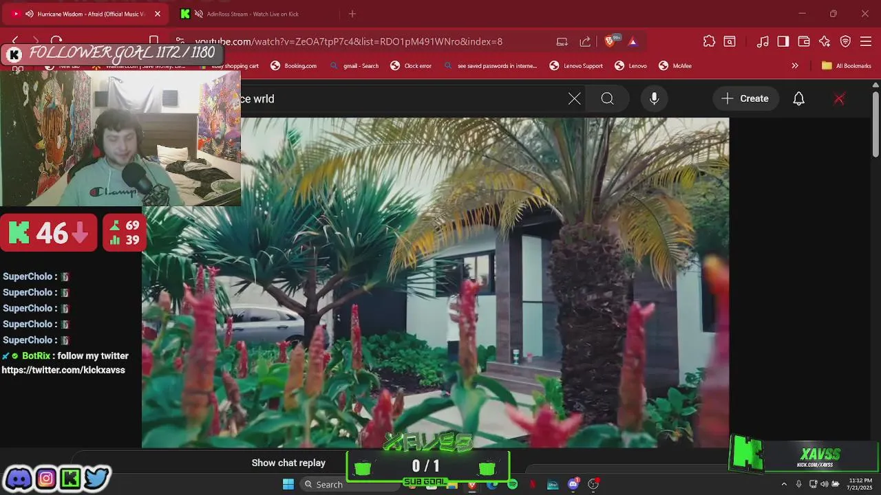Open the see saved passwords bookmark
Screen dimensions: 881x495
[490, 66]
